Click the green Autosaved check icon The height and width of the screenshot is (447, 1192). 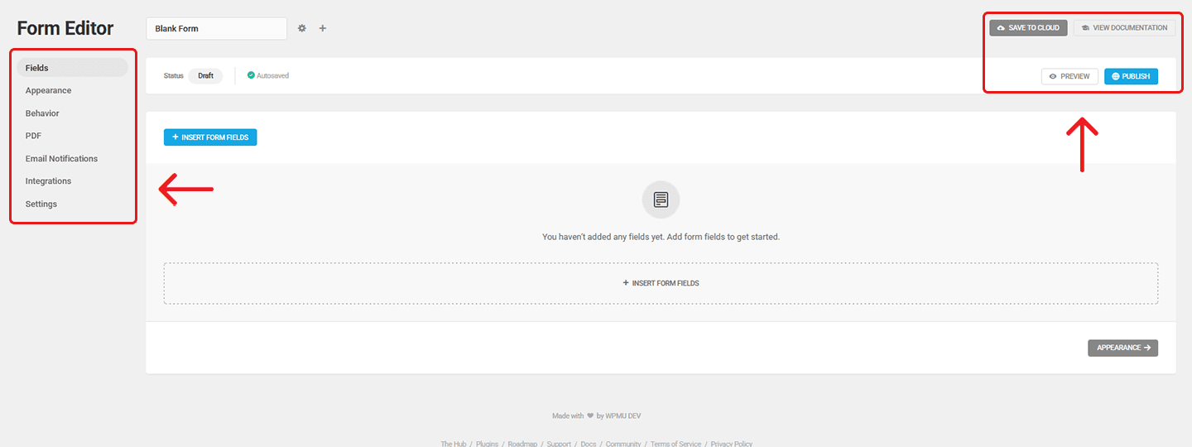coord(251,75)
